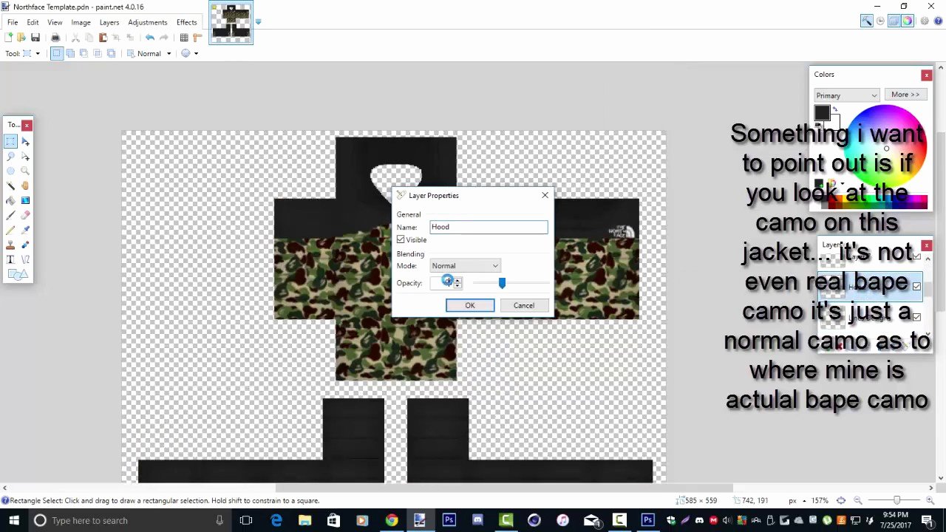Click the layer Name input field

tap(489, 227)
